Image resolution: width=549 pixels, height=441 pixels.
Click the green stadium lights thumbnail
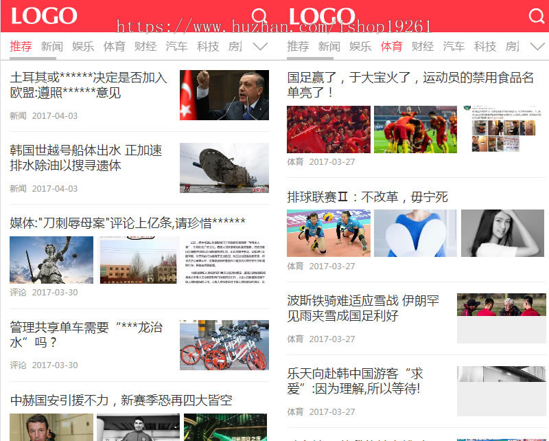[226, 427]
